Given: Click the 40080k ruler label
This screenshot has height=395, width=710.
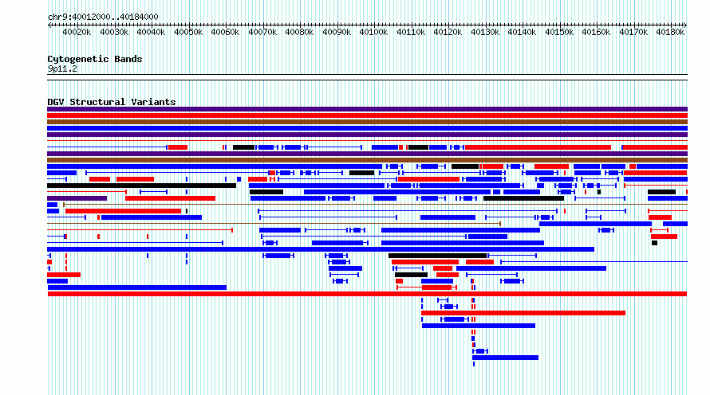Looking at the screenshot, I should (300, 32).
